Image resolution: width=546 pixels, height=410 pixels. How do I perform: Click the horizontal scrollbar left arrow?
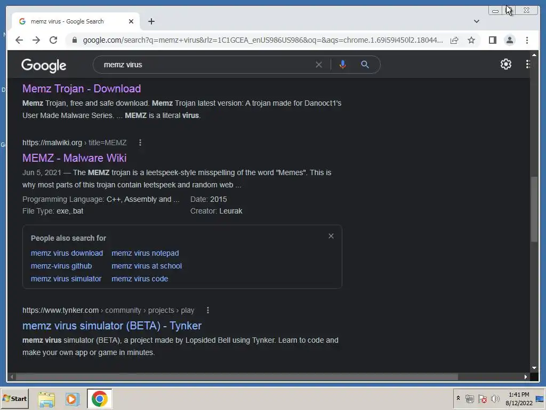click(12, 377)
